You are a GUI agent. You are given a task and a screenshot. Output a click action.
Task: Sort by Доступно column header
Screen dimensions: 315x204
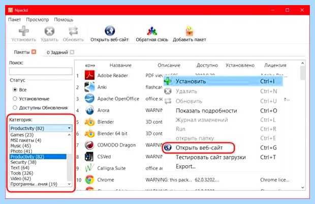(x=207, y=66)
